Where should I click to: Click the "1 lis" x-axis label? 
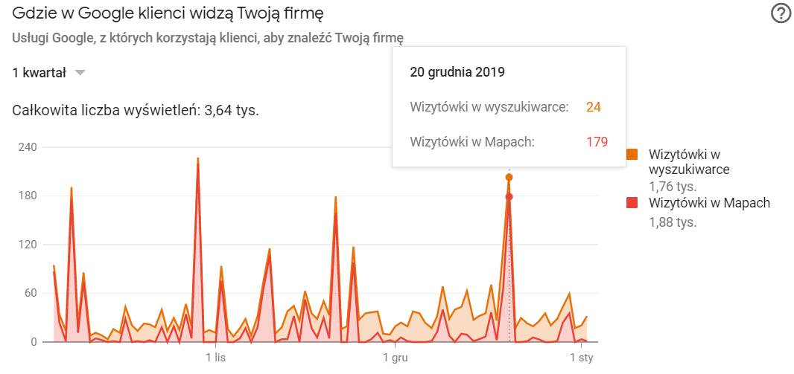[x=215, y=358]
